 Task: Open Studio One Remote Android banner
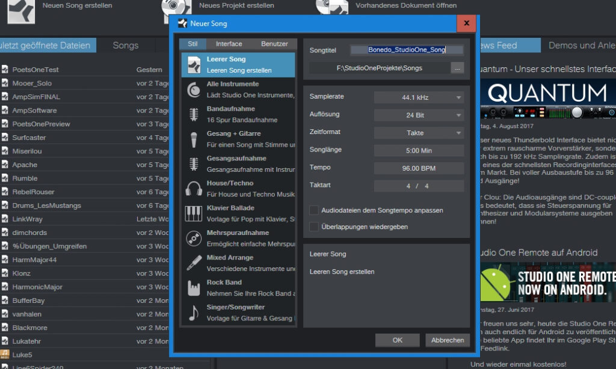pos(548,282)
